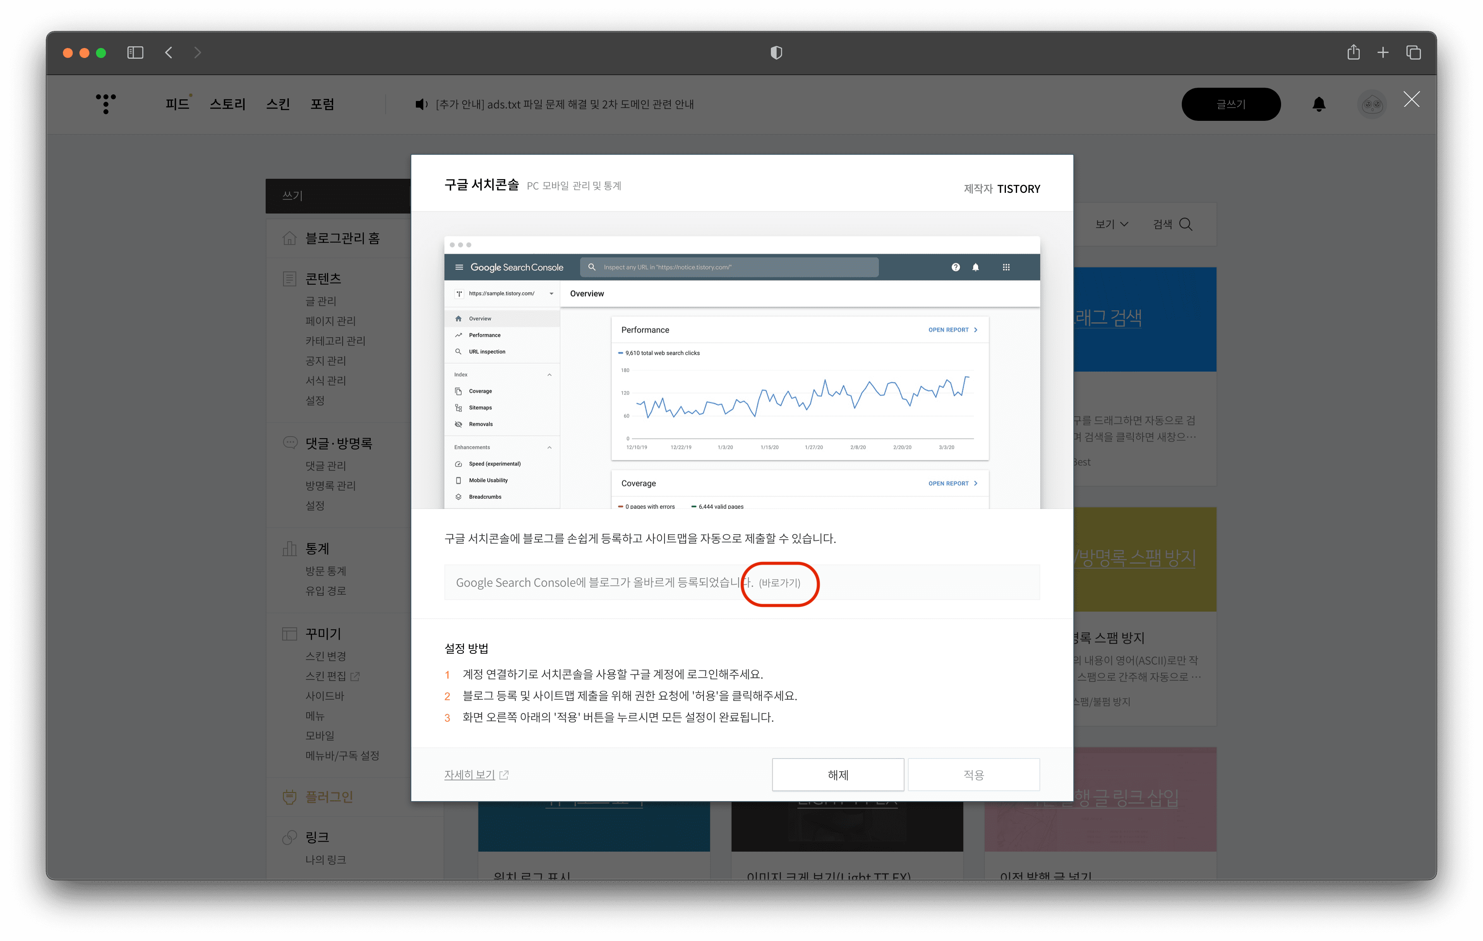Click the 쓰기 sidebar button
The image size is (1483, 941).
(x=338, y=196)
